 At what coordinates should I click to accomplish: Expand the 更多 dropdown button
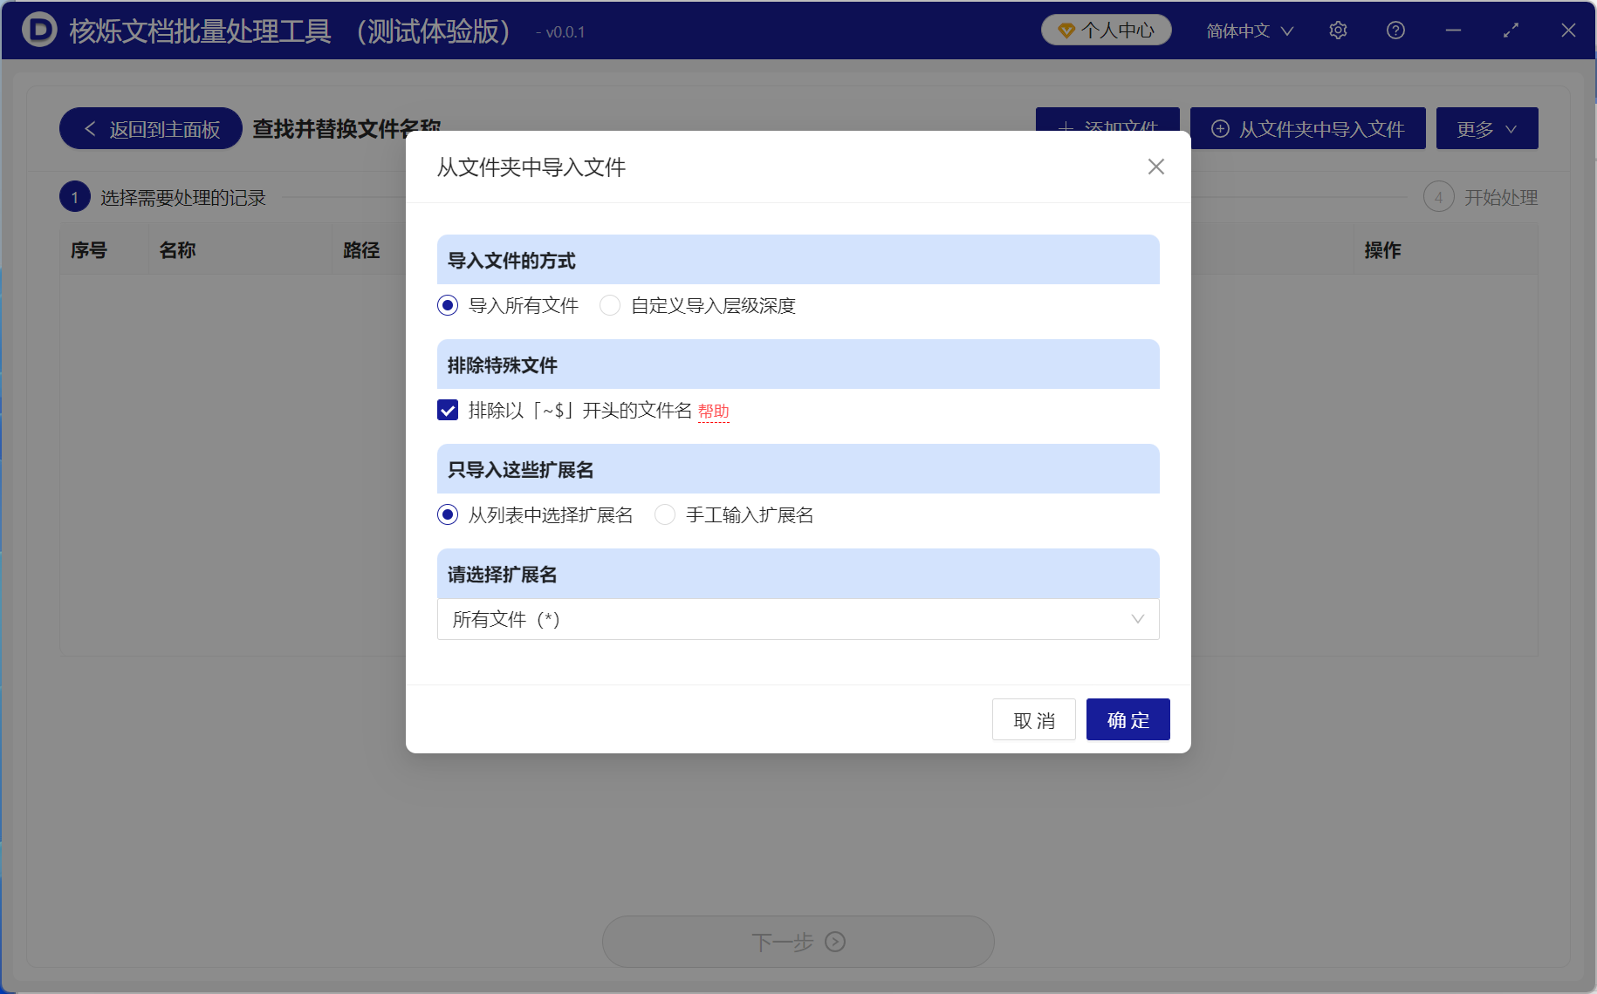pyautogui.click(x=1487, y=129)
